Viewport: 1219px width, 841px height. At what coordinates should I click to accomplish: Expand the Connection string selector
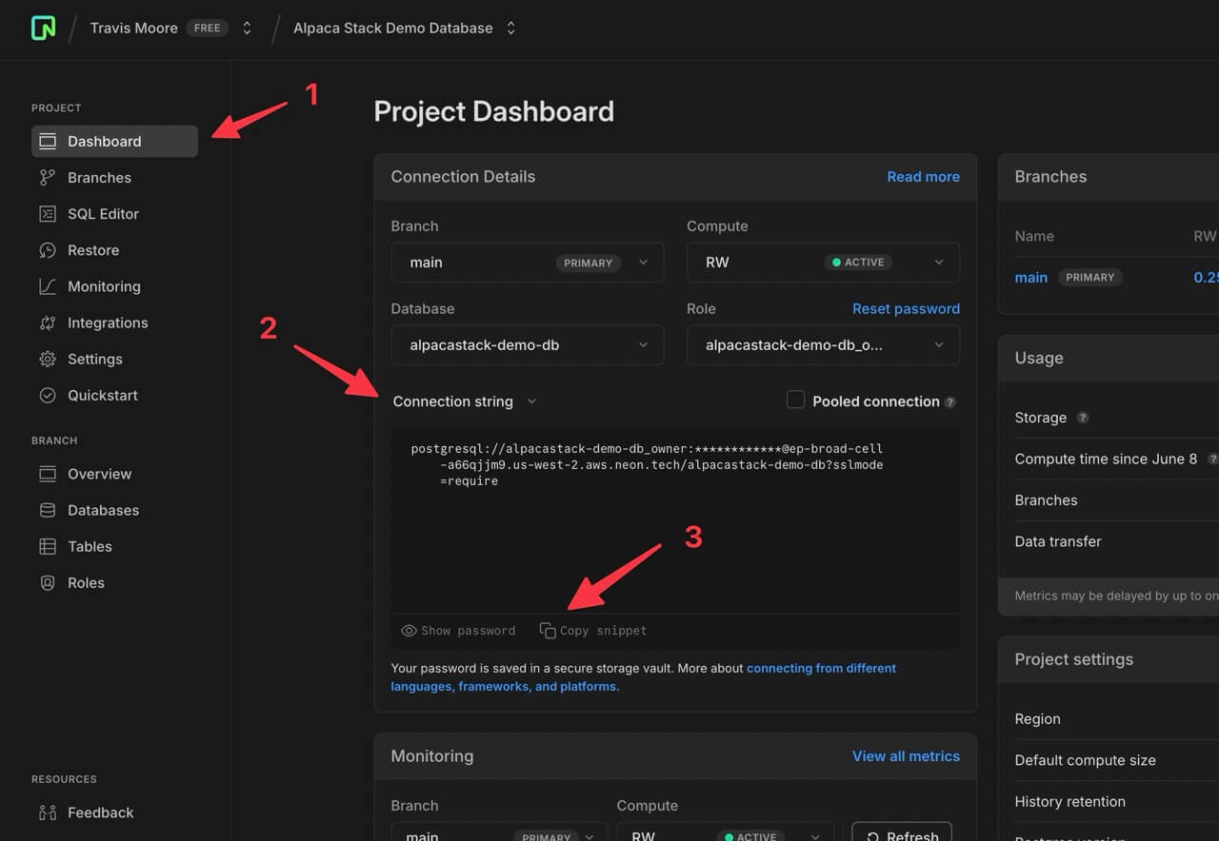(x=464, y=401)
